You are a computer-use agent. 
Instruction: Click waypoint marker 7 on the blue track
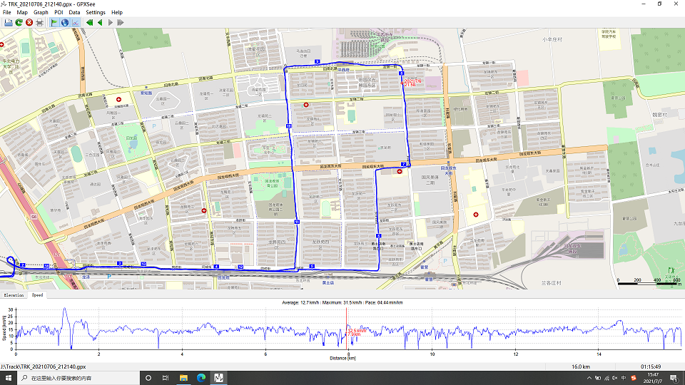[404, 165]
